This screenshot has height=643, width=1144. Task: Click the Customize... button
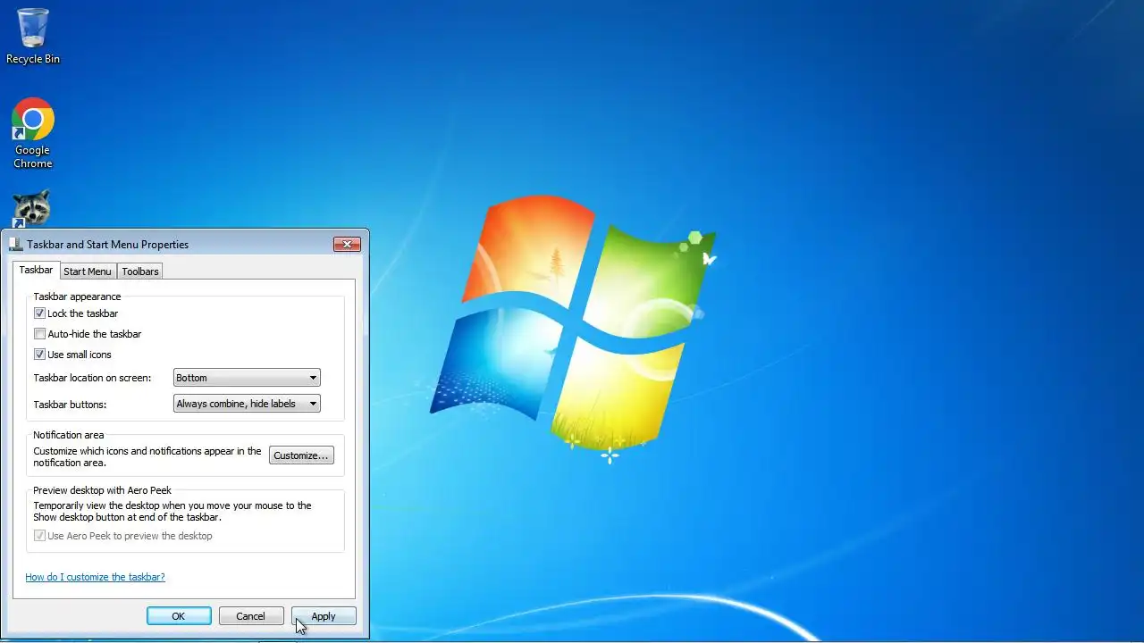tap(301, 455)
